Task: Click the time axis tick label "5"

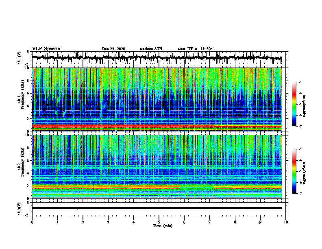Action: point(159,222)
